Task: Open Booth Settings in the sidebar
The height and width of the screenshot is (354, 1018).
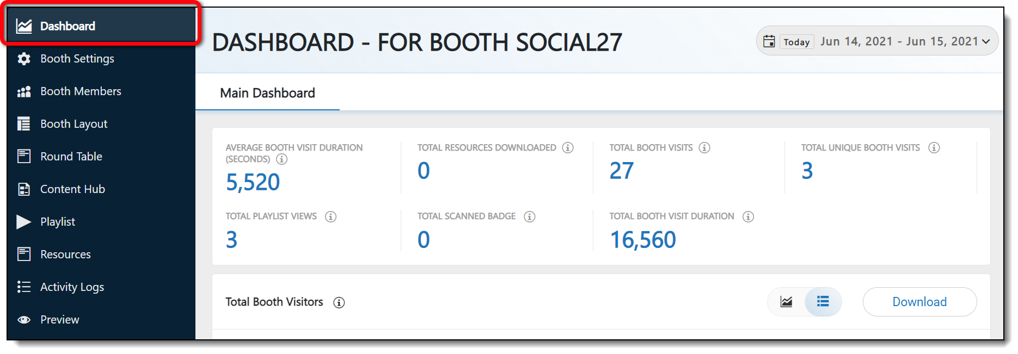Action: pos(77,59)
